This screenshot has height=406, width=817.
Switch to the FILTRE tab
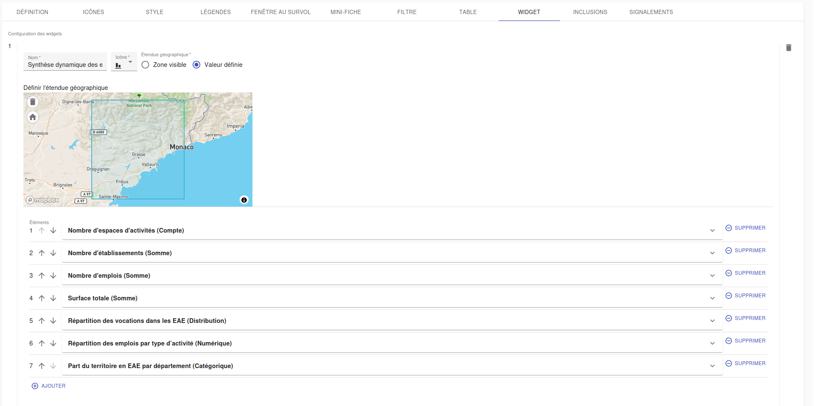coord(407,12)
